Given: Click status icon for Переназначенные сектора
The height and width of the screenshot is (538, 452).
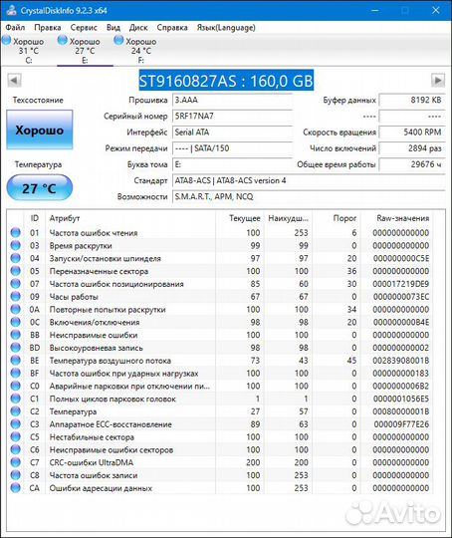Looking at the screenshot, I should point(16,271).
